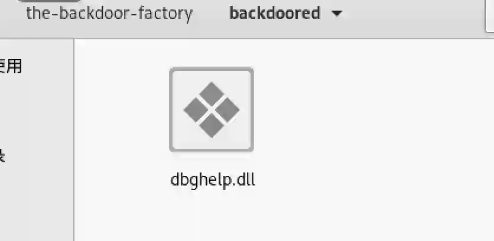Click the backdoored path bar button
This screenshot has height=241, width=494.
(285, 14)
